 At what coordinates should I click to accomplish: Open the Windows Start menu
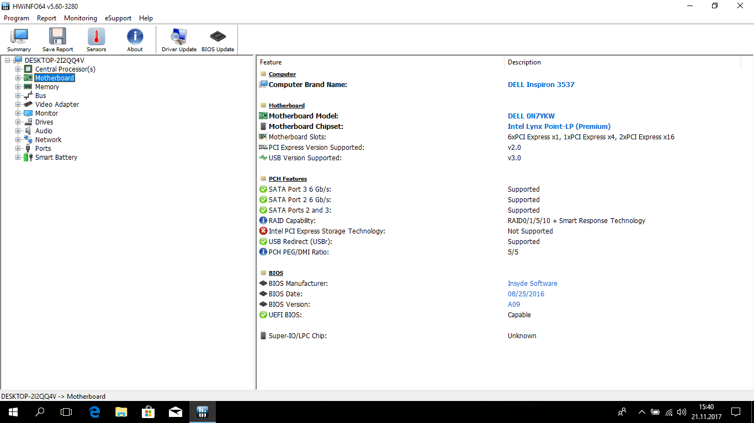(13, 411)
